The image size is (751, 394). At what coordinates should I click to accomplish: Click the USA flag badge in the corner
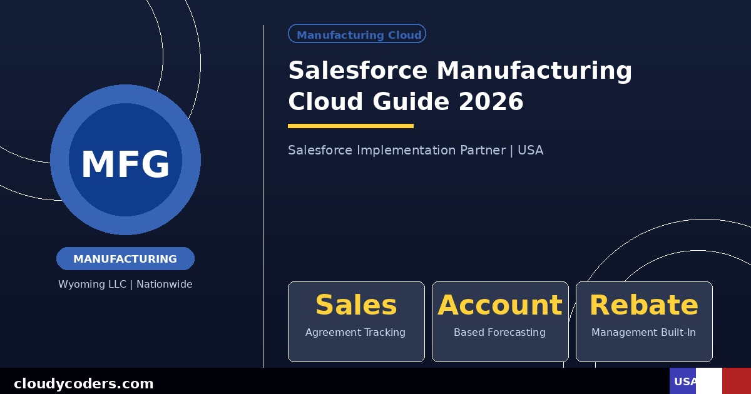point(710,381)
